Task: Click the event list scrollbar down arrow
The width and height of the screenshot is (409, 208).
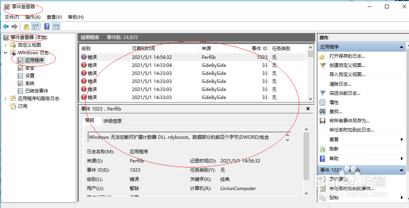Action: click(310, 99)
